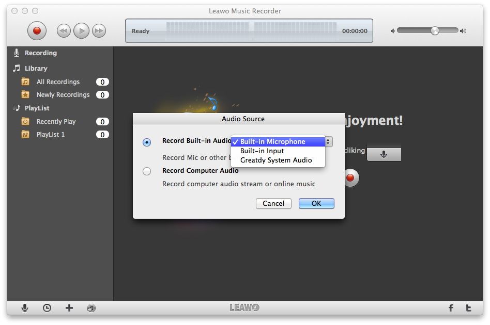Click the red record button in toolbar
Viewport: 490px width, 325px height.
coord(37,30)
